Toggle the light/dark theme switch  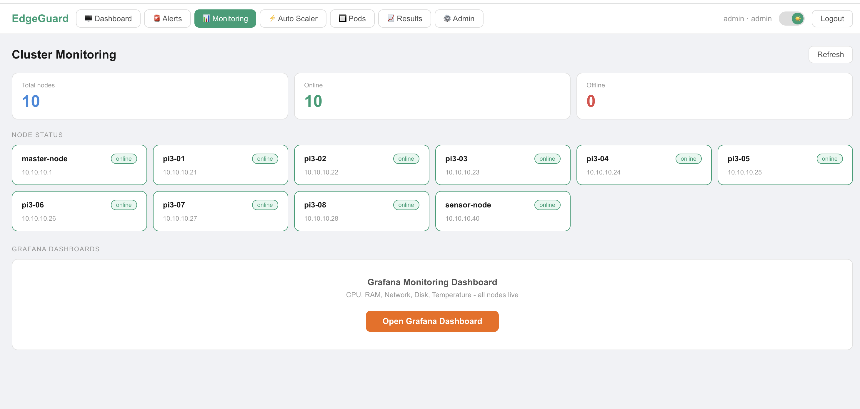click(791, 19)
